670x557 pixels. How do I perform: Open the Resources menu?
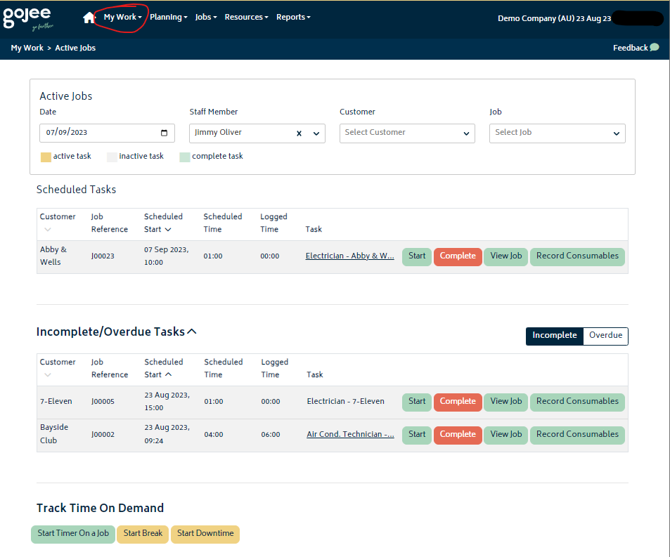(x=247, y=17)
